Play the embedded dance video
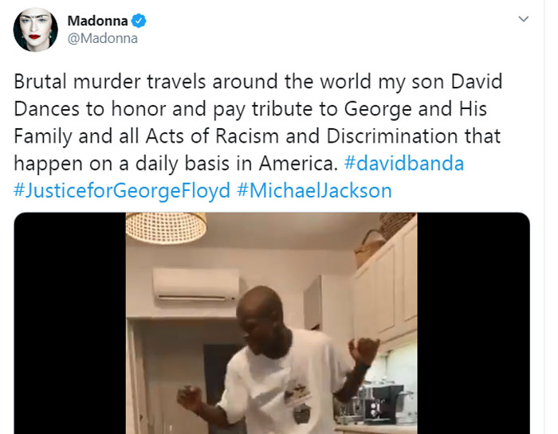558x434 pixels. (272, 323)
